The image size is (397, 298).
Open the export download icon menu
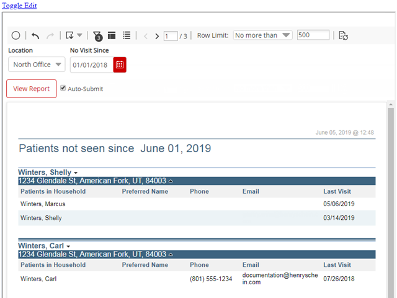[x=74, y=36]
